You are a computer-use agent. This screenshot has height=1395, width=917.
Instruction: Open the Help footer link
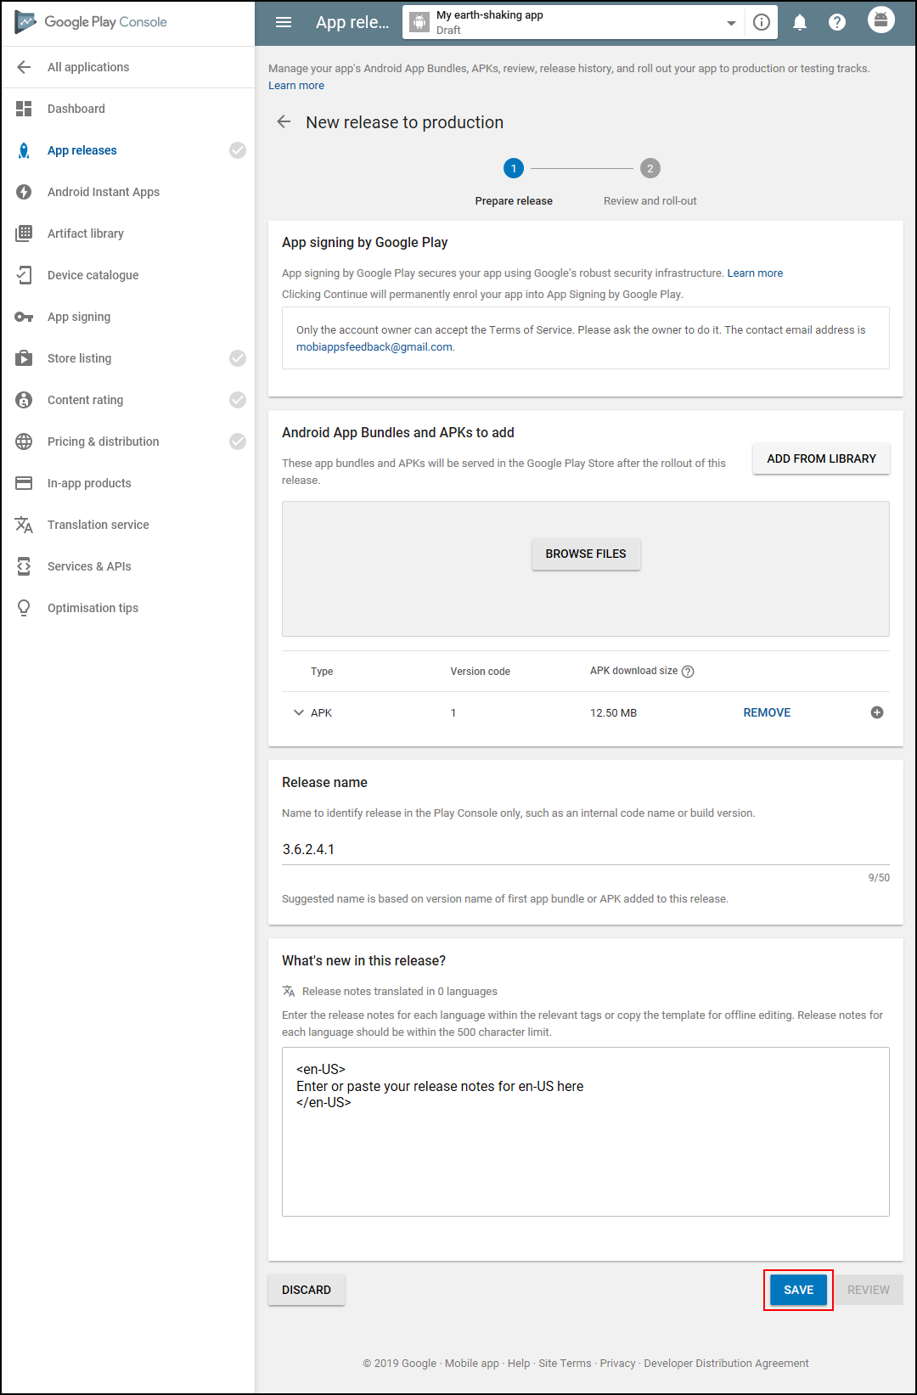point(519,1364)
